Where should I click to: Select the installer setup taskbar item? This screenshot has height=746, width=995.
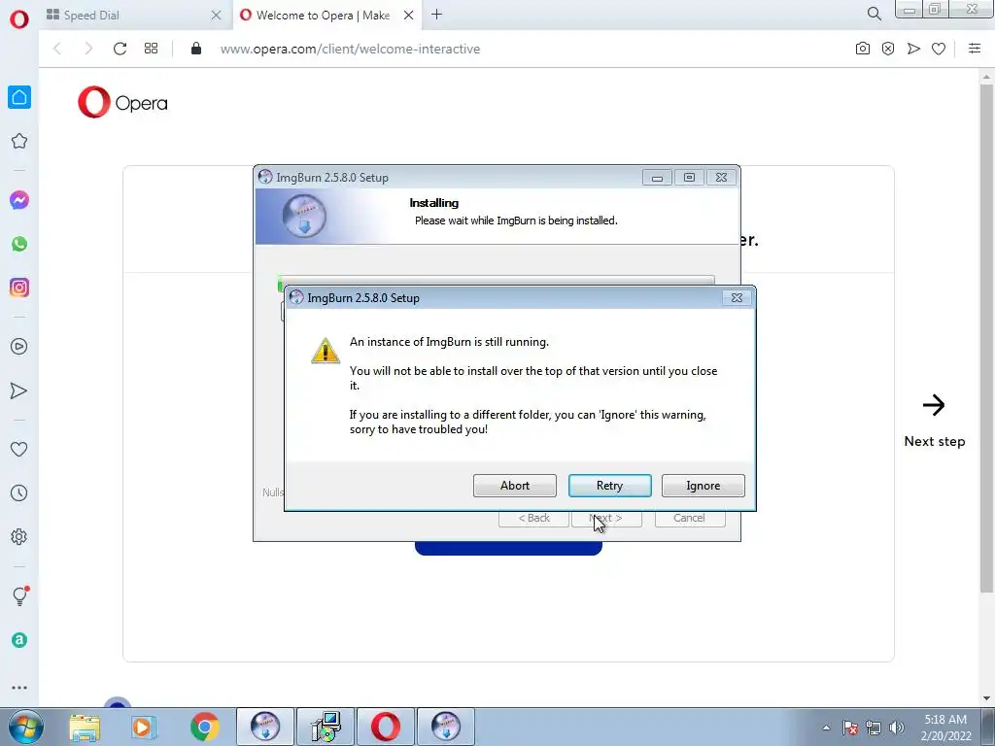[x=326, y=727]
